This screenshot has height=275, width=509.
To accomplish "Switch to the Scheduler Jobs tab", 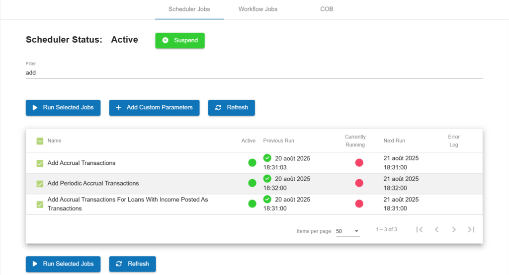I will (x=189, y=9).
